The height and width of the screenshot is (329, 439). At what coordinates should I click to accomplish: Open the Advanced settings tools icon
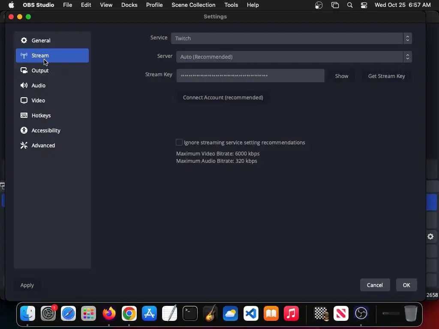click(x=24, y=146)
